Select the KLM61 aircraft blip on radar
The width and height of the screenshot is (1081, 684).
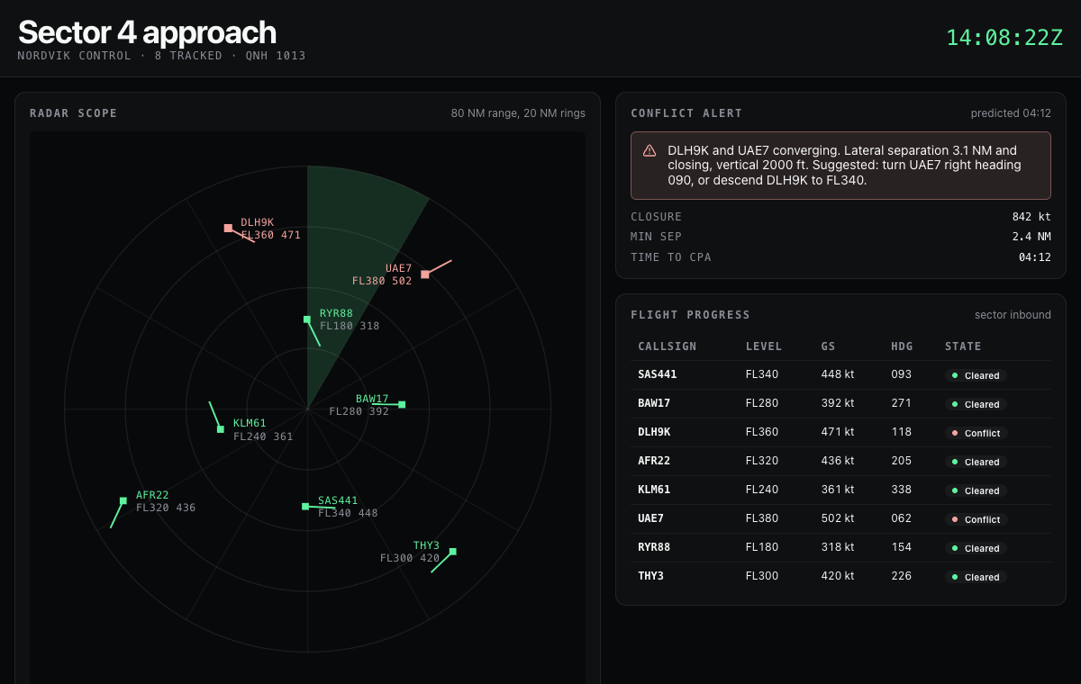tap(220, 429)
